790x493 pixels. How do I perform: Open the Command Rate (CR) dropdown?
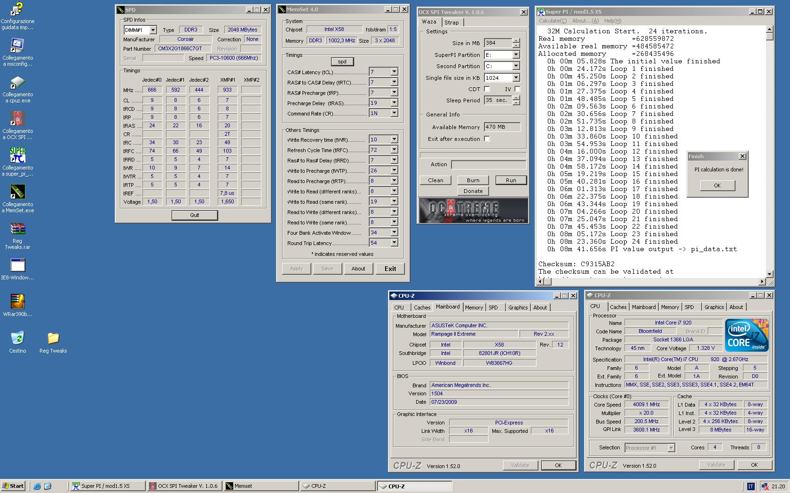point(394,113)
